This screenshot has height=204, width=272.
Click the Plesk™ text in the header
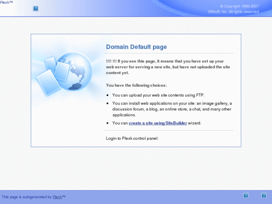(6, 2)
